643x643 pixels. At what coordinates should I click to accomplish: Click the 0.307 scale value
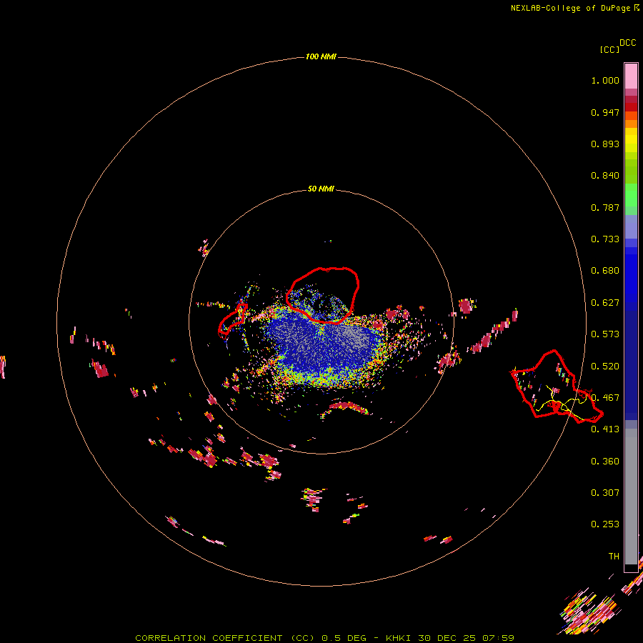point(605,493)
